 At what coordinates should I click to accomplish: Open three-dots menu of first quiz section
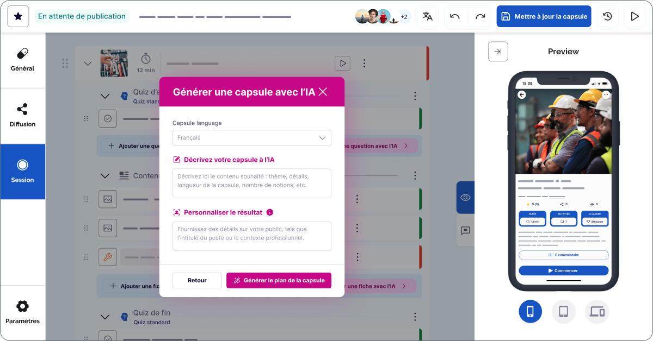point(415,96)
